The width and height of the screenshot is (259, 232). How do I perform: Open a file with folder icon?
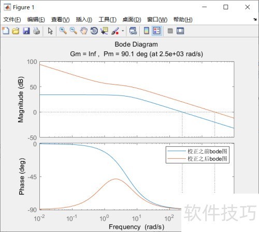16,31
